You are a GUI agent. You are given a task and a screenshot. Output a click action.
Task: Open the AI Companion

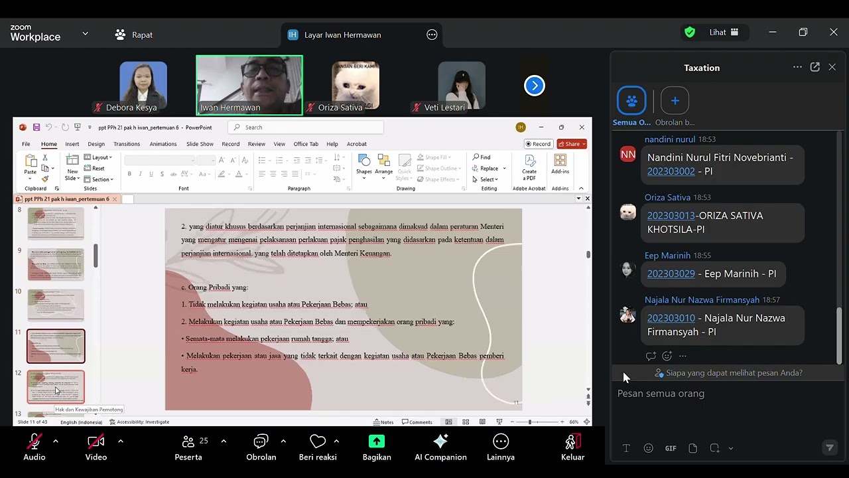(440, 447)
